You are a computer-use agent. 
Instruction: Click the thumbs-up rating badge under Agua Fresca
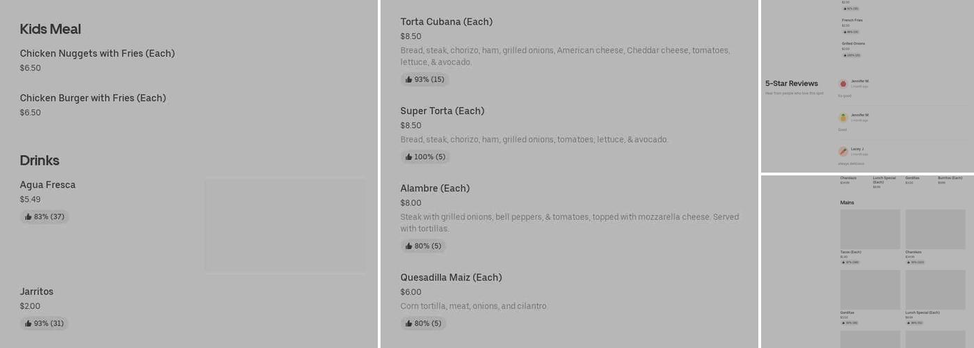45,217
